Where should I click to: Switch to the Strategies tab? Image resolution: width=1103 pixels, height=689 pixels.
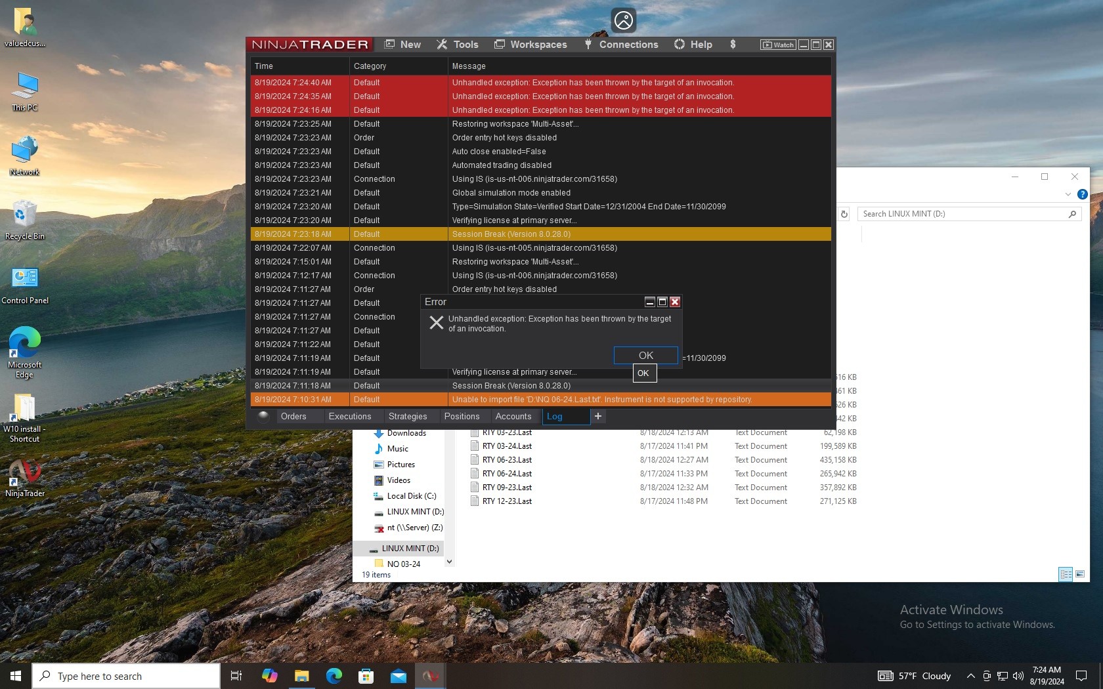pyautogui.click(x=408, y=417)
